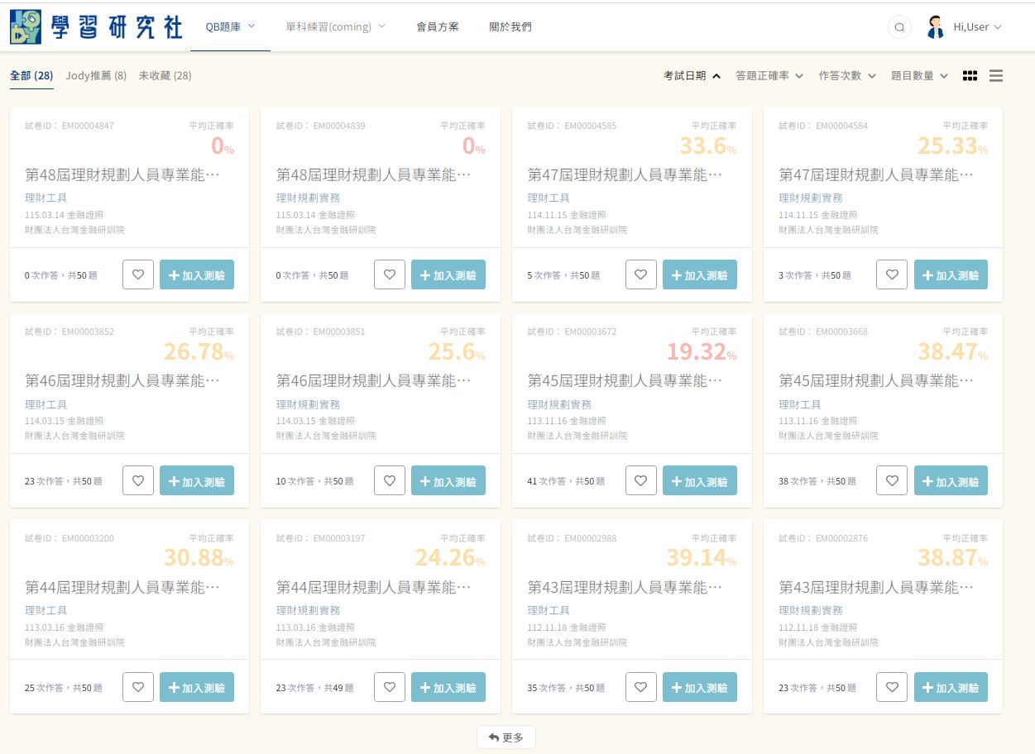This screenshot has height=754, width=1035.
Task: Open the 第46屆 exam title on EM00003852
Action: 122,381
